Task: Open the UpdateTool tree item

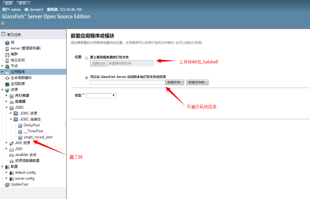Action: [x=19, y=184]
